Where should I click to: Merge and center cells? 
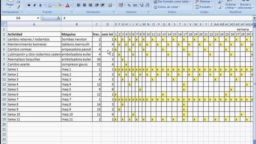[110, 5]
